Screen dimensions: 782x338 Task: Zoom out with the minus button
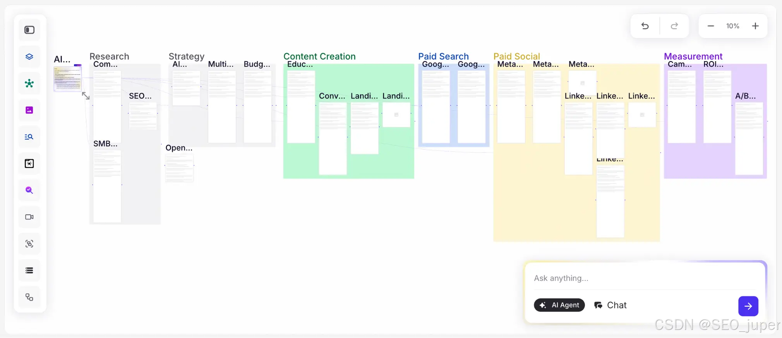pyautogui.click(x=711, y=26)
